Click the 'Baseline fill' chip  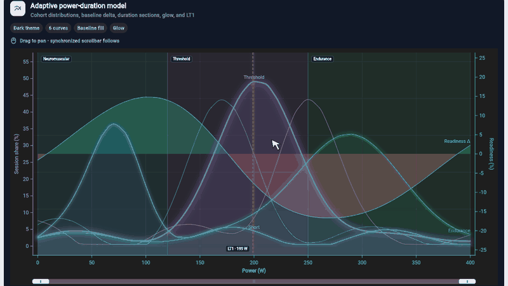tap(90, 28)
